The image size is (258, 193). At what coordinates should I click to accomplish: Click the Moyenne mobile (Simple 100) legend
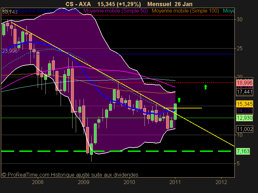pos(185,11)
